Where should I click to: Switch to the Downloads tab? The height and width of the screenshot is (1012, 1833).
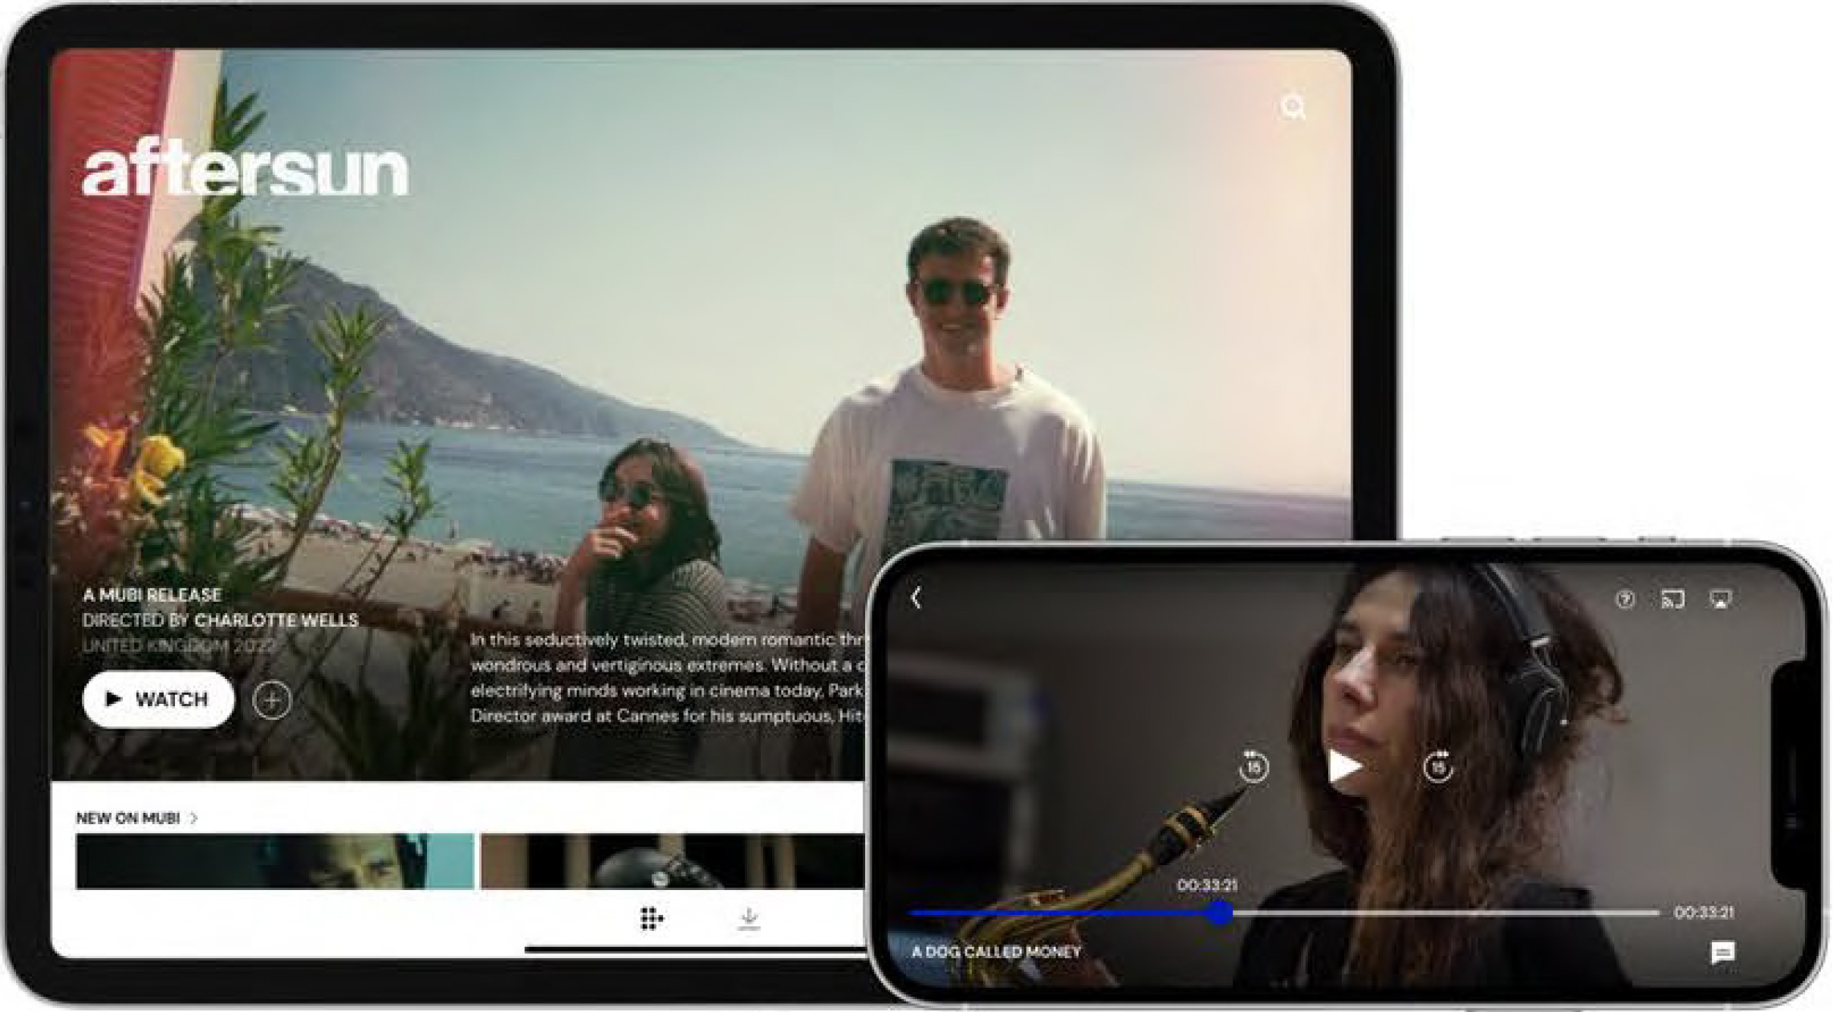click(748, 918)
